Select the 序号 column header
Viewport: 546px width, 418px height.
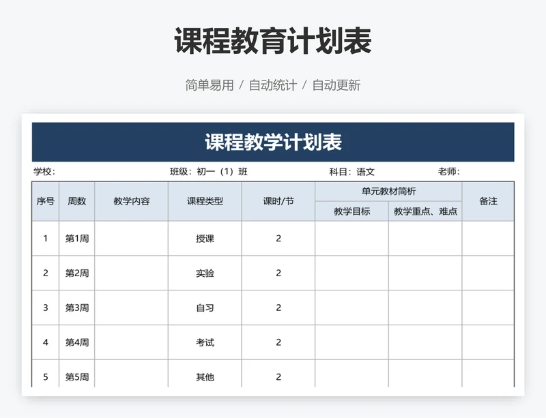point(46,201)
